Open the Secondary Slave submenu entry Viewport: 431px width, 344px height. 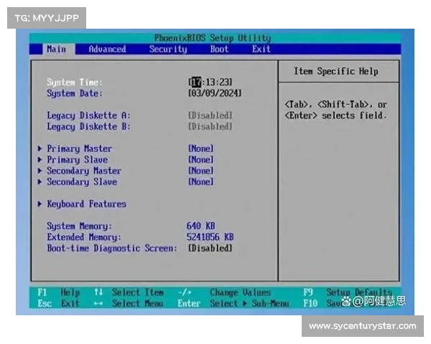click(x=82, y=182)
